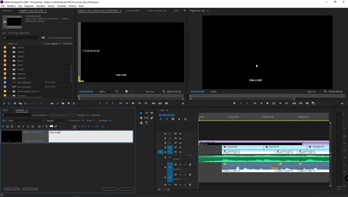Viewport: 348px width, 197px height.
Task: Solo the Audio 3 track
Action: (185, 175)
